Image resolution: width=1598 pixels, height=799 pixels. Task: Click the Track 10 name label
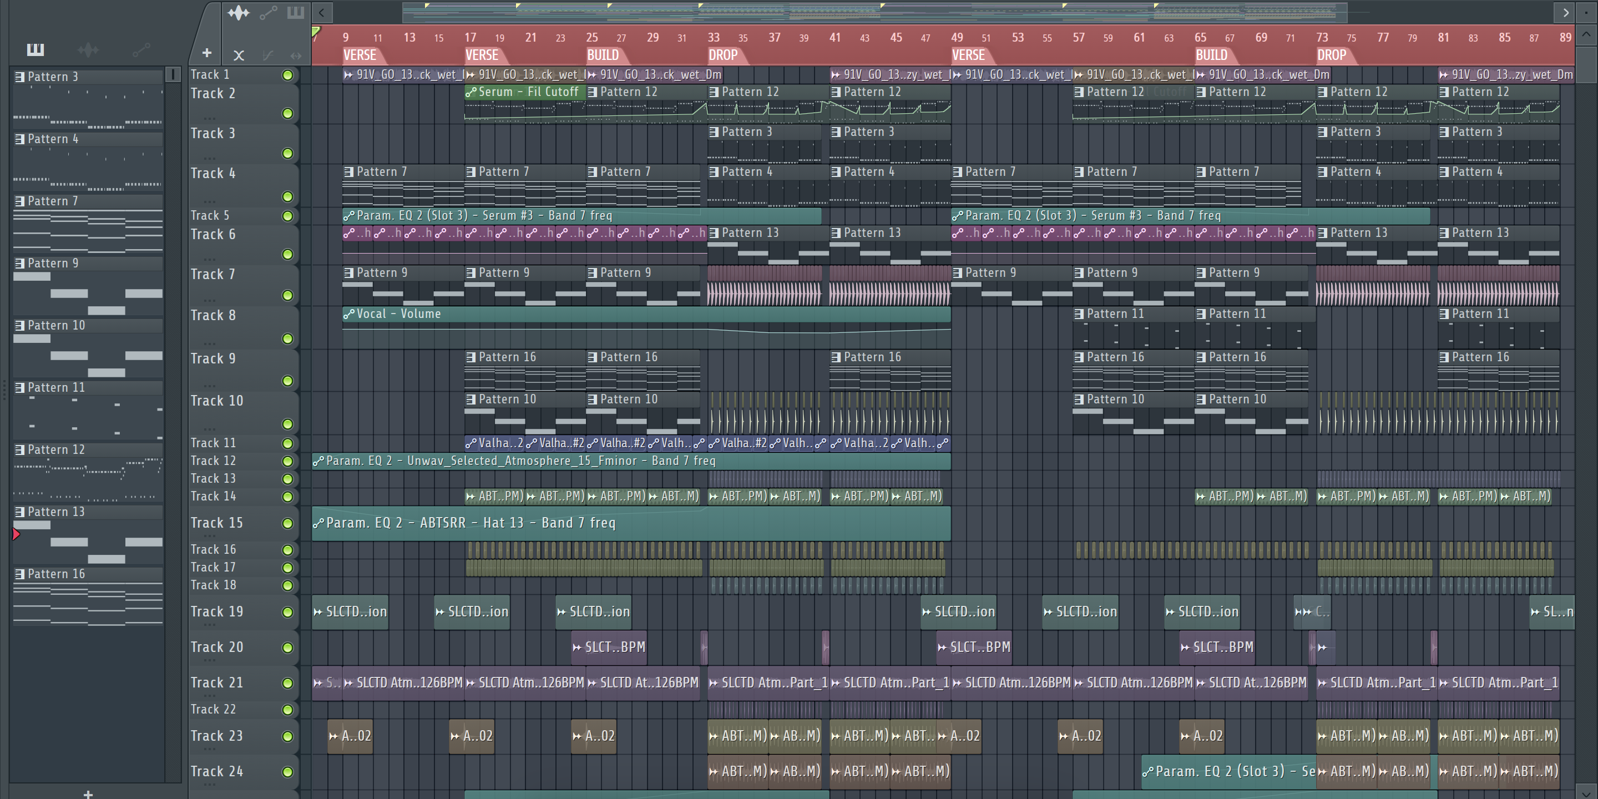(x=216, y=401)
